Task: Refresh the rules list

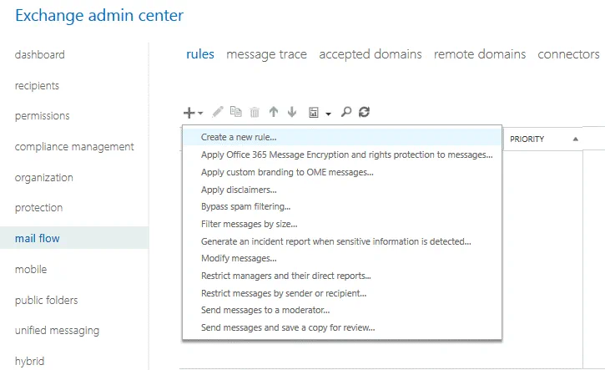Action: (364, 111)
